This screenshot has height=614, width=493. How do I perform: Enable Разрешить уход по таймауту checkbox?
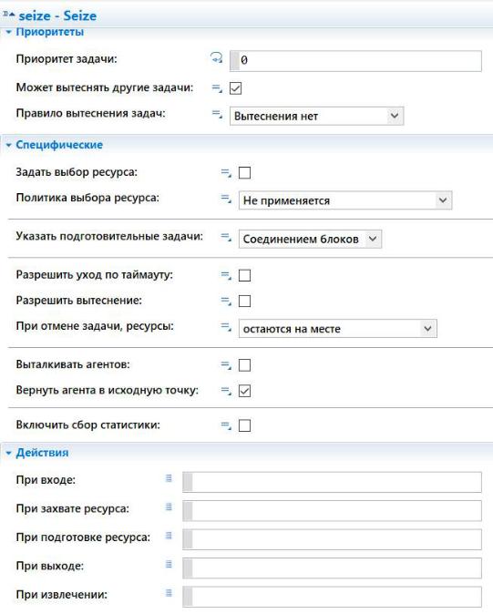coord(245,275)
